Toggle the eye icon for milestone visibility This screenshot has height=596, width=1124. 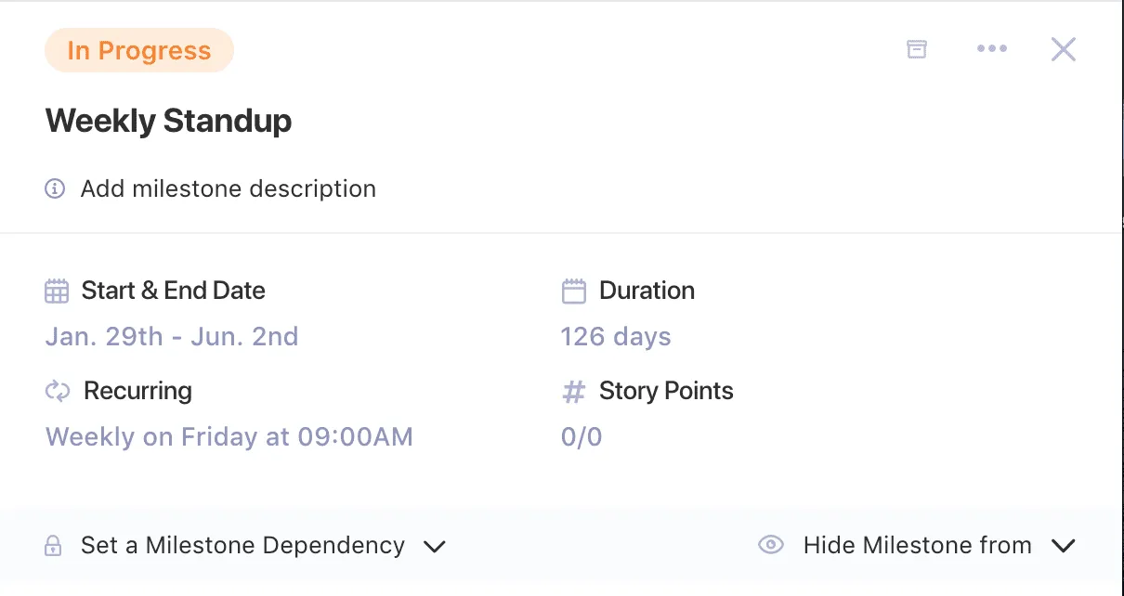[770, 545]
